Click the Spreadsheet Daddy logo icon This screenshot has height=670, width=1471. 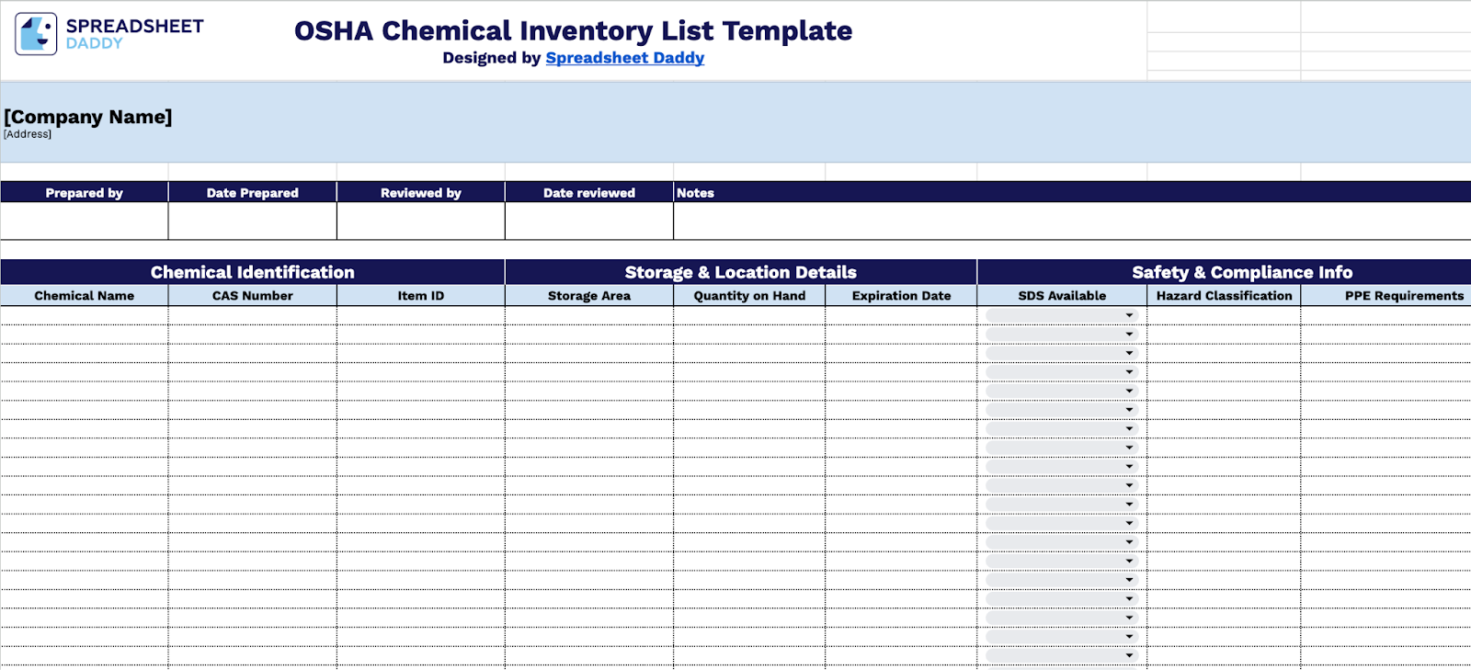click(36, 34)
